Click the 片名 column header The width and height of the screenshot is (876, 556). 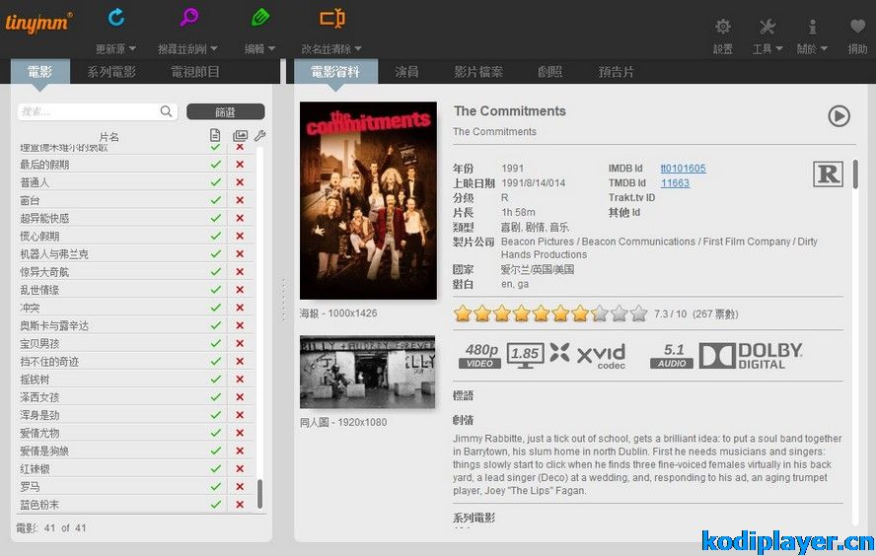pos(109,136)
